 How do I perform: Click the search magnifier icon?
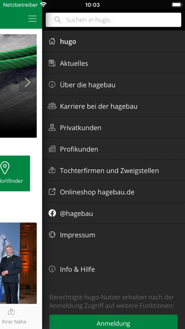tap(58, 20)
